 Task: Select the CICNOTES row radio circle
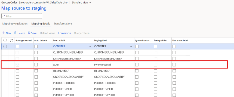pyautogui.click(x=5, y=47)
